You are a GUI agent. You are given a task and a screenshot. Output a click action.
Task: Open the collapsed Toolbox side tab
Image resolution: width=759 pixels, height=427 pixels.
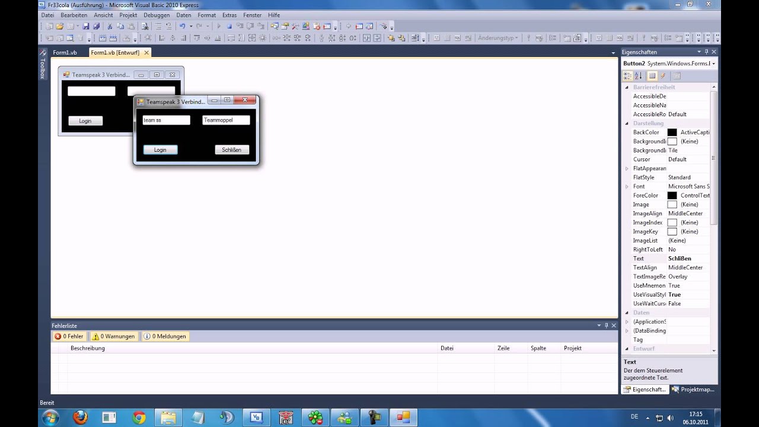coord(42,65)
